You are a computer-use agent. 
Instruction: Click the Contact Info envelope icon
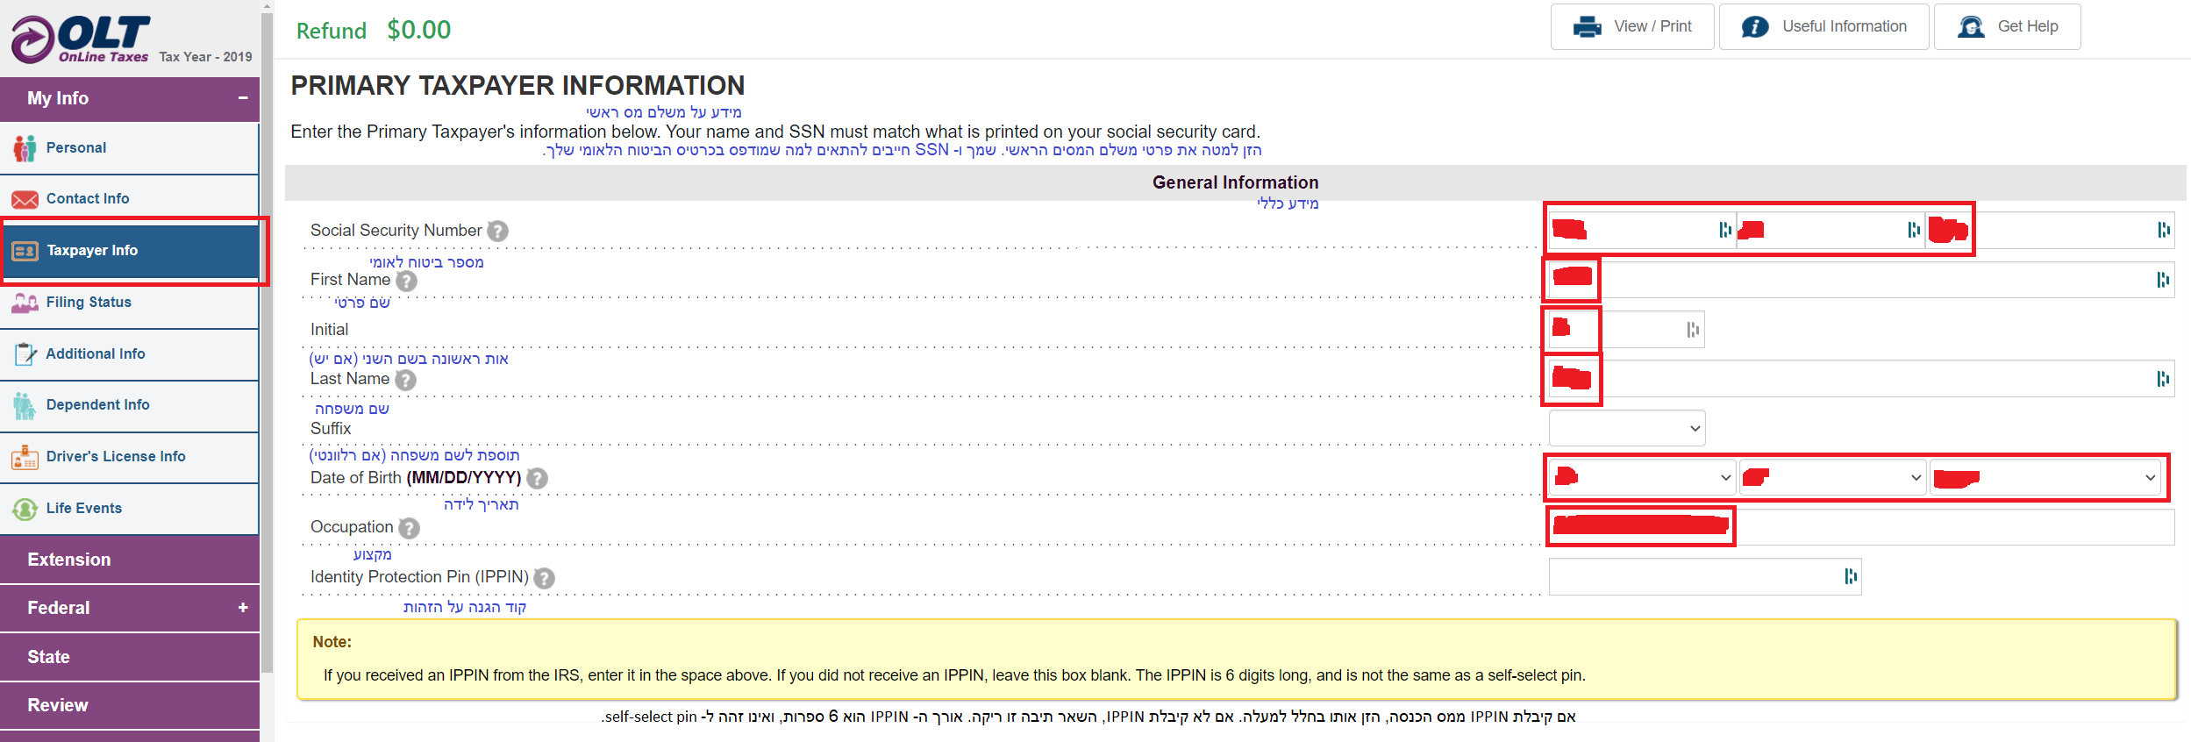pyautogui.click(x=25, y=199)
